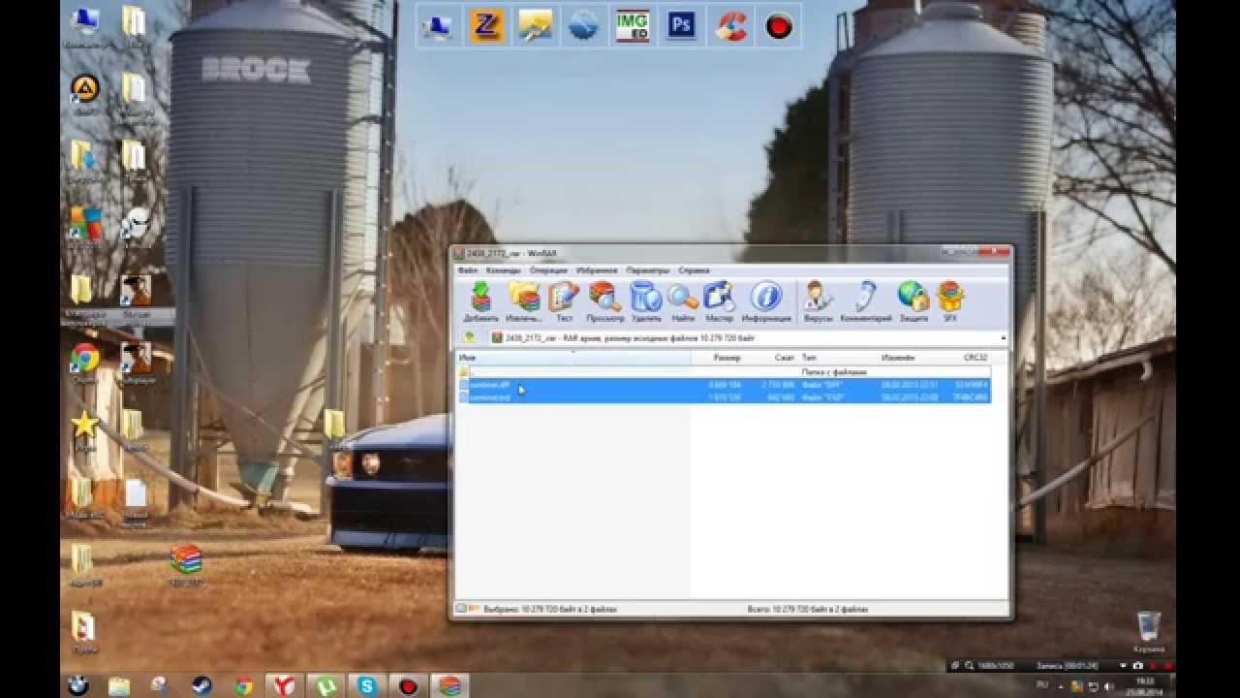Sort files by Изменён column header
The width and height of the screenshot is (1240, 698).
point(911,358)
